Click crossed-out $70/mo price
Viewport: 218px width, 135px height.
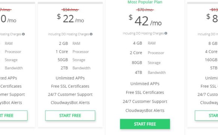coord(145,10)
